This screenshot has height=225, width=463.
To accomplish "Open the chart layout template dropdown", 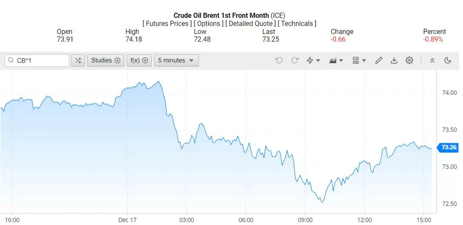I will click(359, 60).
